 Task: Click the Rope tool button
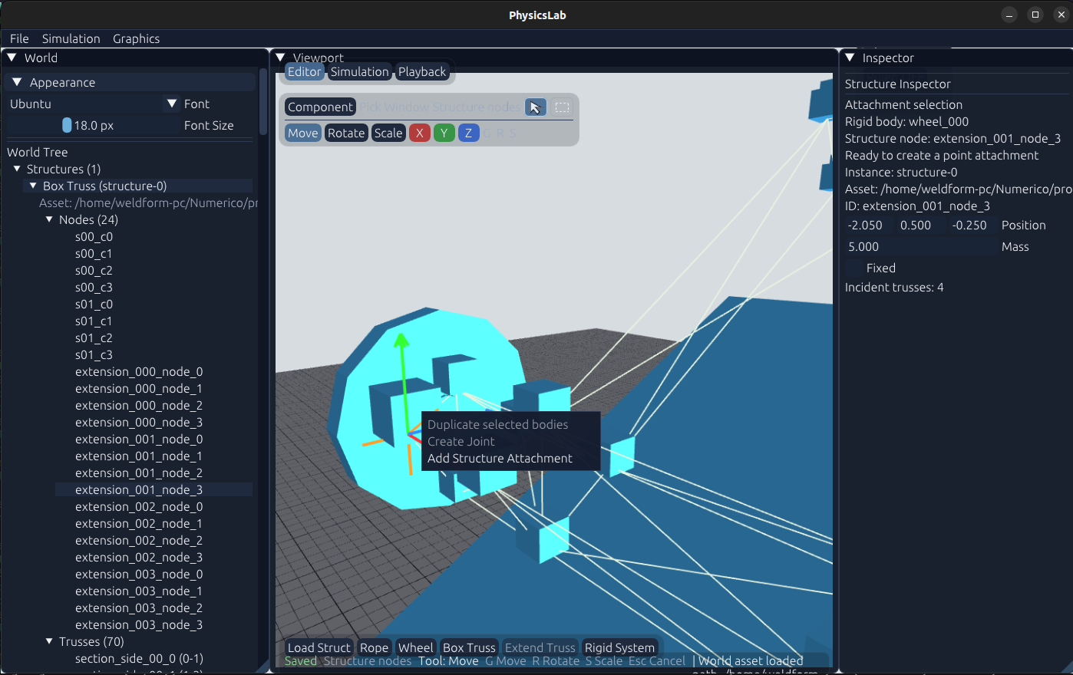(374, 647)
